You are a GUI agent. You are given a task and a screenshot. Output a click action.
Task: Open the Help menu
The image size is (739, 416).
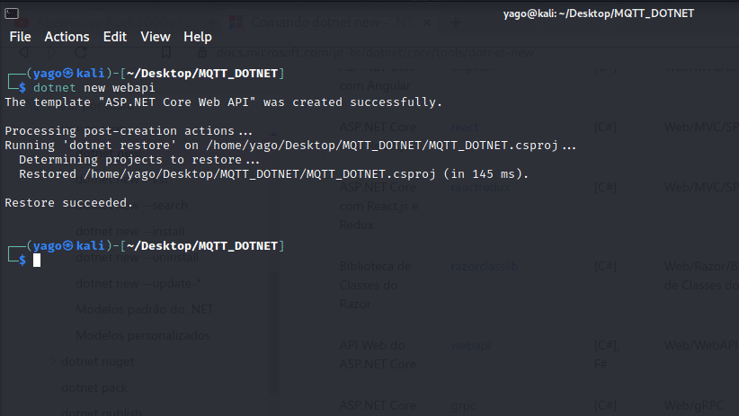tap(198, 37)
